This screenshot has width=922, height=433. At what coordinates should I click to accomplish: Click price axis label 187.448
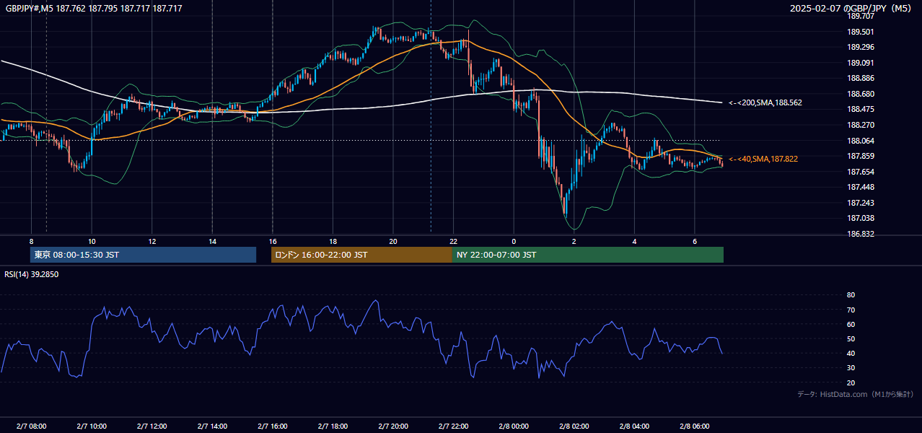tap(861, 187)
